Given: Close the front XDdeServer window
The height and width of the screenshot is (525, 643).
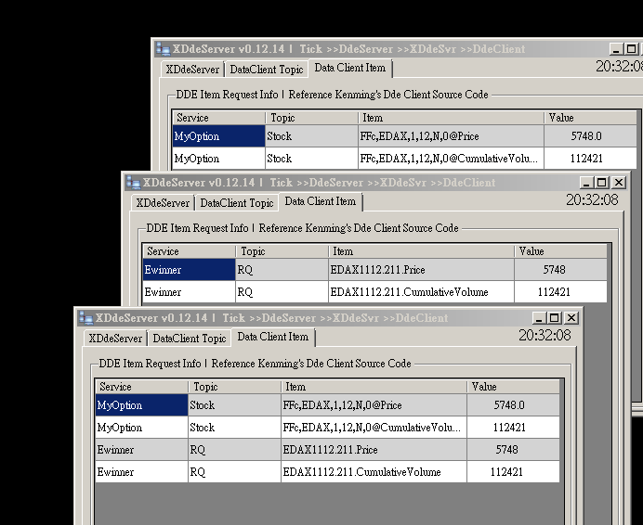Looking at the screenshot, I should point(571,318).
